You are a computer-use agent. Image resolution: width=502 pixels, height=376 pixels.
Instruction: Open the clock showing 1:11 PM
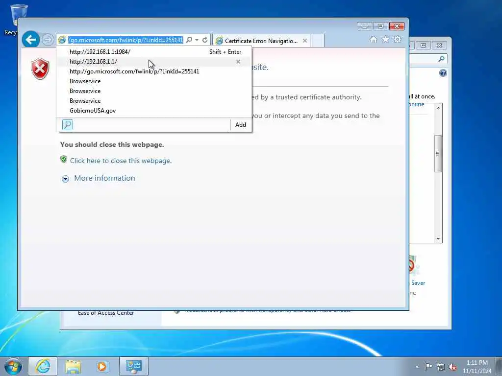[477, 367]
